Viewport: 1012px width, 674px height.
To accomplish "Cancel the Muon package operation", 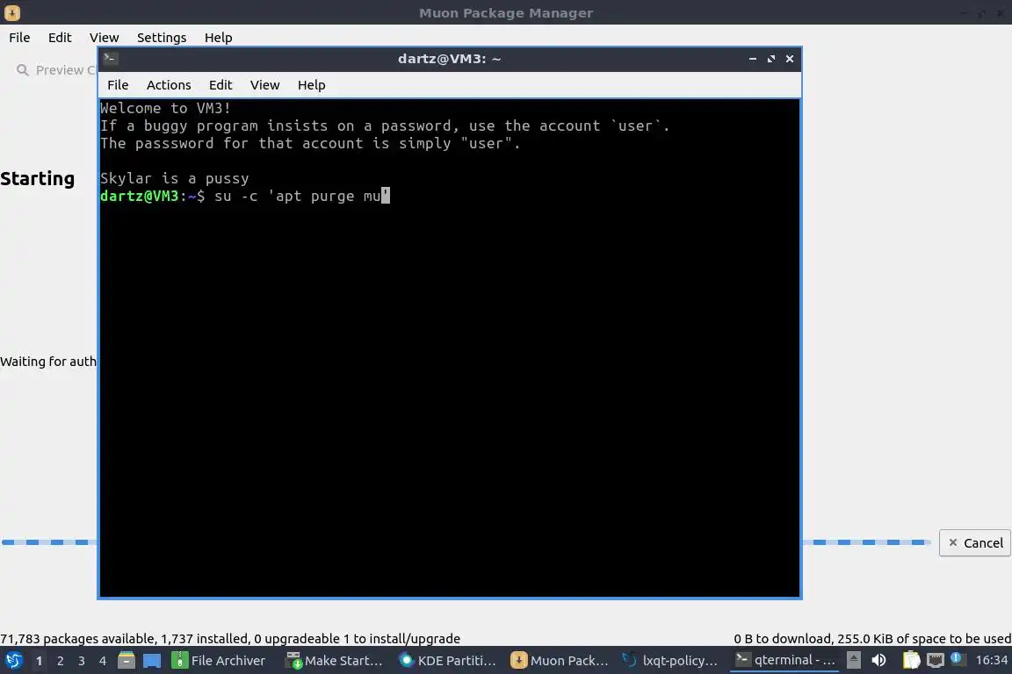I will [x=975, y=543].
